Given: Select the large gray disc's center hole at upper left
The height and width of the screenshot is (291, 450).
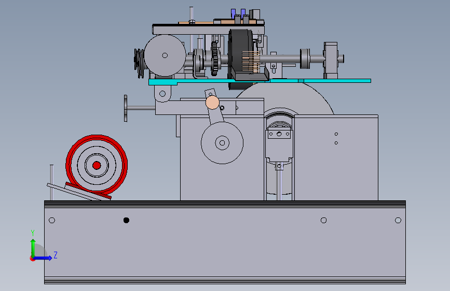Looking at the screenshot, I should click(x=165, y=55).
